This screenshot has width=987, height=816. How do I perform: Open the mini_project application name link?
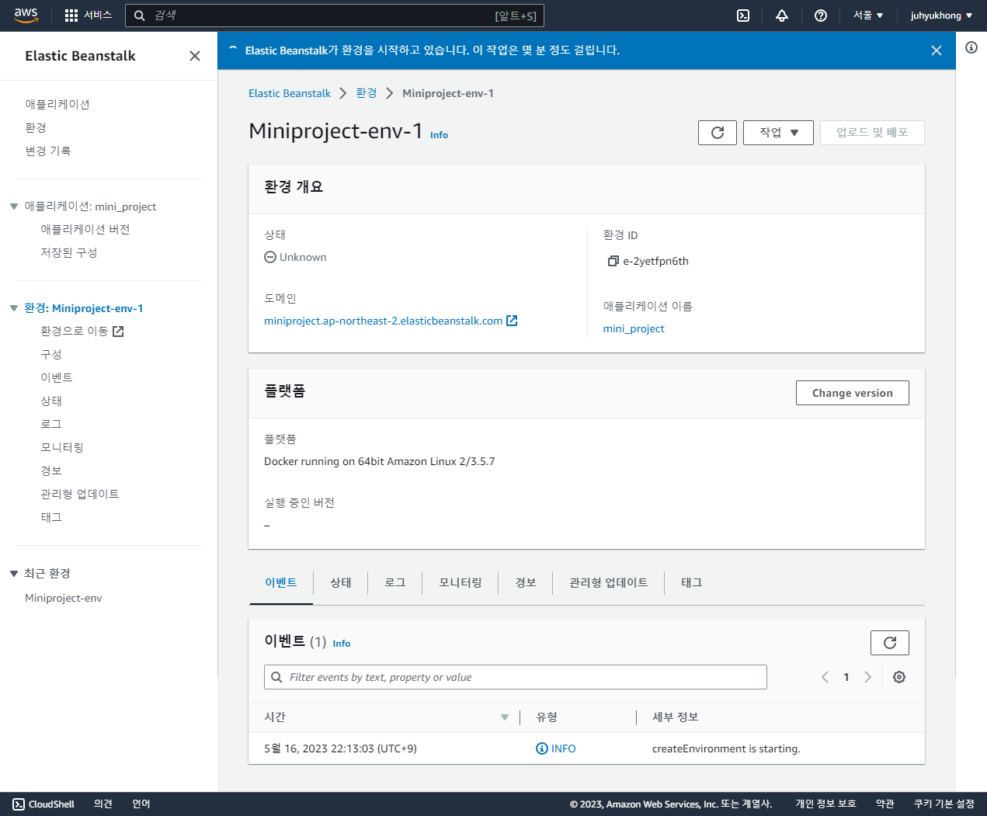tap(634, 328)
